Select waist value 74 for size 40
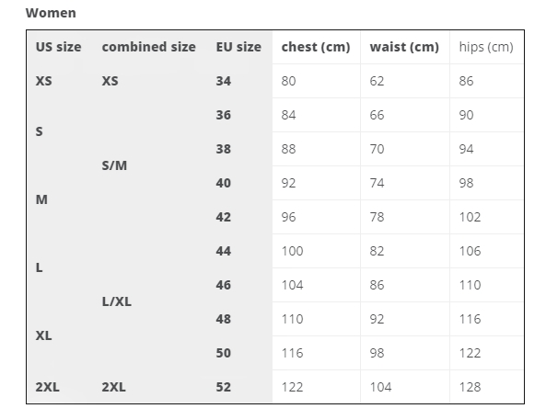Image resolution: width=546 pixels, height=420 pixels. pyautogui.click(x=377, y=183)
